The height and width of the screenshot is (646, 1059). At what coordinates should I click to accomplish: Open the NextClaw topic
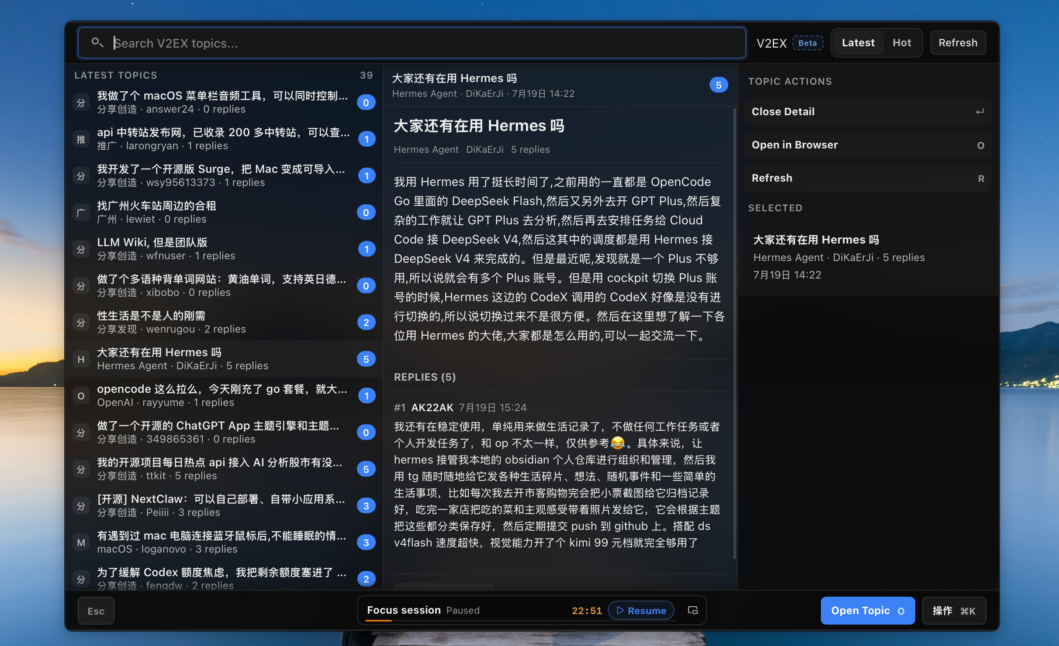(x=224, y=505)
